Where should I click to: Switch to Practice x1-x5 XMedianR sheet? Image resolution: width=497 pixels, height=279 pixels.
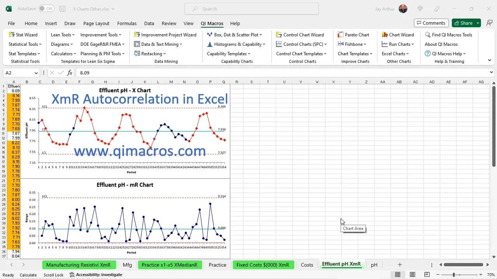[170, 265]
